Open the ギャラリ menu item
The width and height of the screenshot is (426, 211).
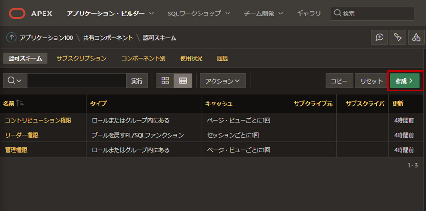(x=309, y=13)
